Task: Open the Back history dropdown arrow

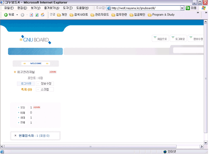Action: pos(17,15)
